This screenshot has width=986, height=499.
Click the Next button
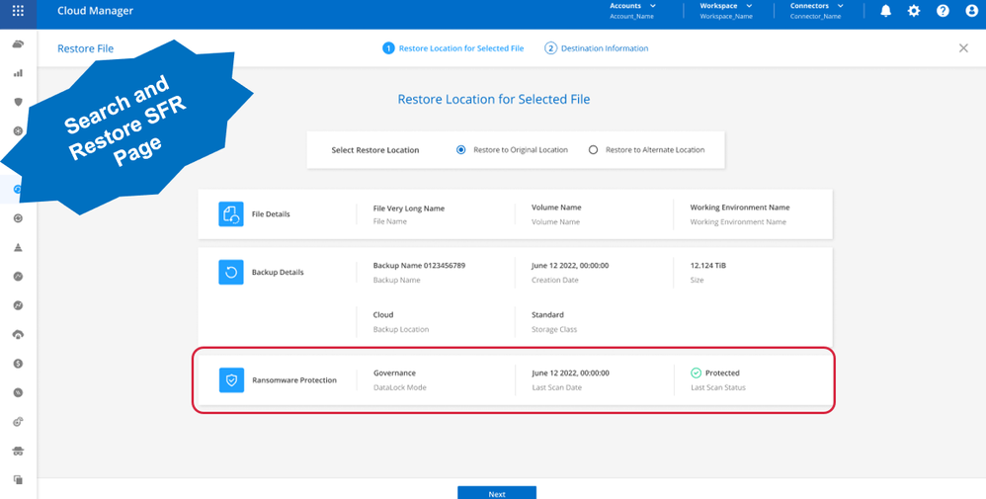coord(496,493)
